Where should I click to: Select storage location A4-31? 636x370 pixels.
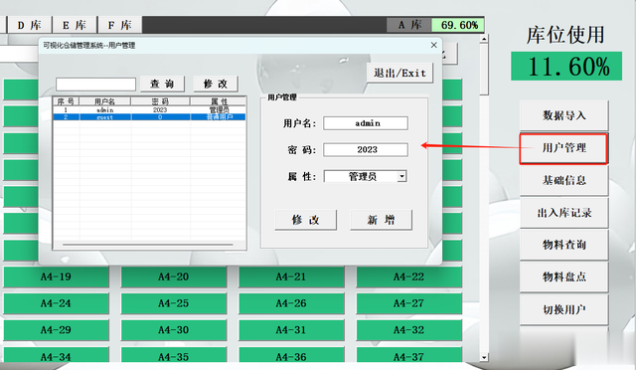[x=291, y=330]
